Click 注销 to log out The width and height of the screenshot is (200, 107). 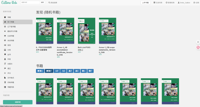196,3
